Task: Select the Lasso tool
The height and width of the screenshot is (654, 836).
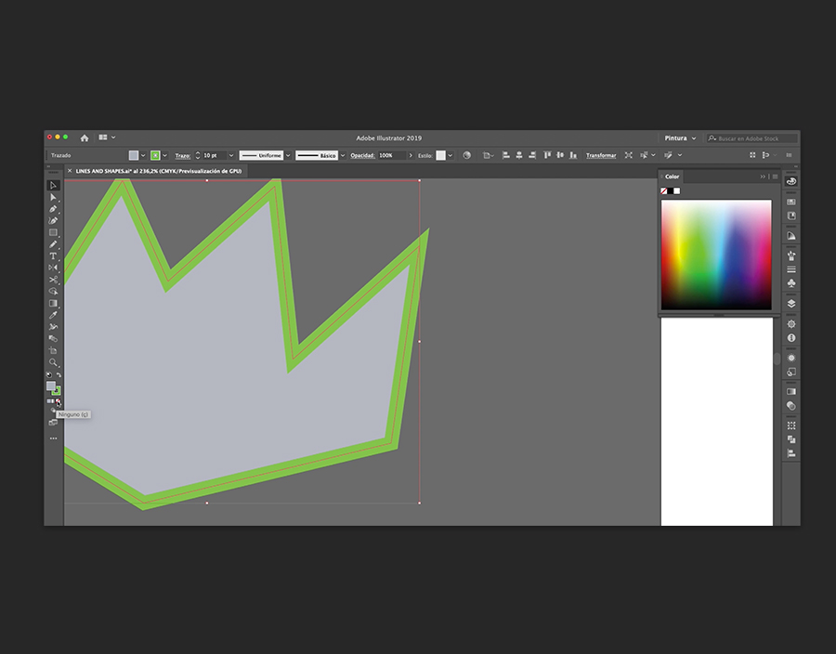Action: pos(53,291)
